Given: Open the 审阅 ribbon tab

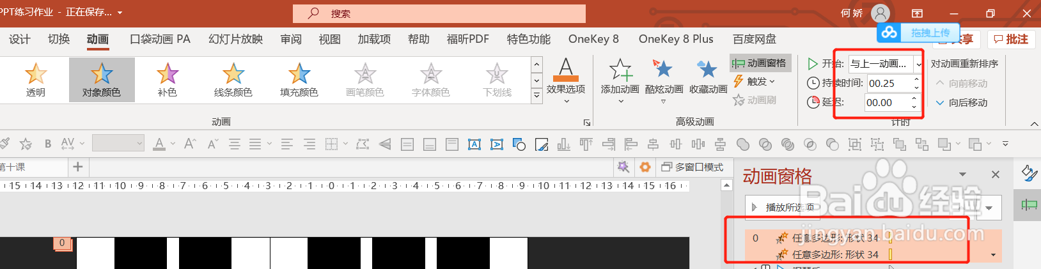Looking at the screenshot, I should (291, 40).
